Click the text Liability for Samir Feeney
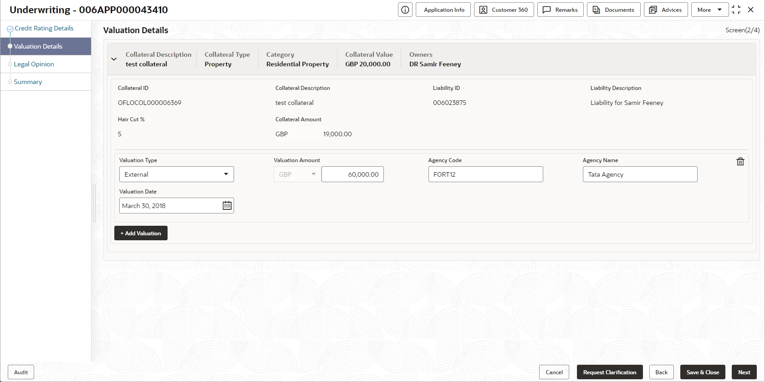This screenshot has width=765, height=382. [627, 103]
